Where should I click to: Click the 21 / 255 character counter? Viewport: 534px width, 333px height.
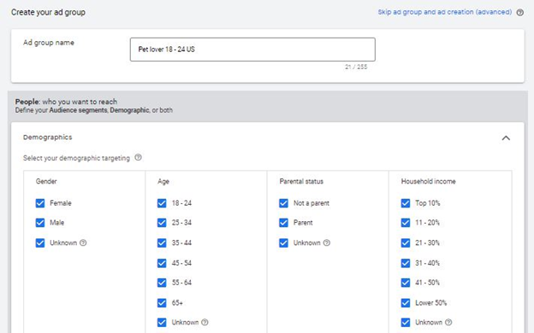356,67
